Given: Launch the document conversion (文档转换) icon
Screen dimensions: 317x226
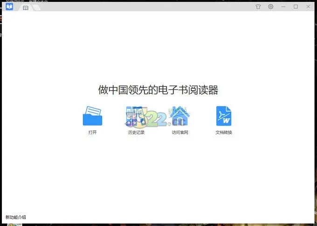Looking at the screenshot, I should [223, 116].
